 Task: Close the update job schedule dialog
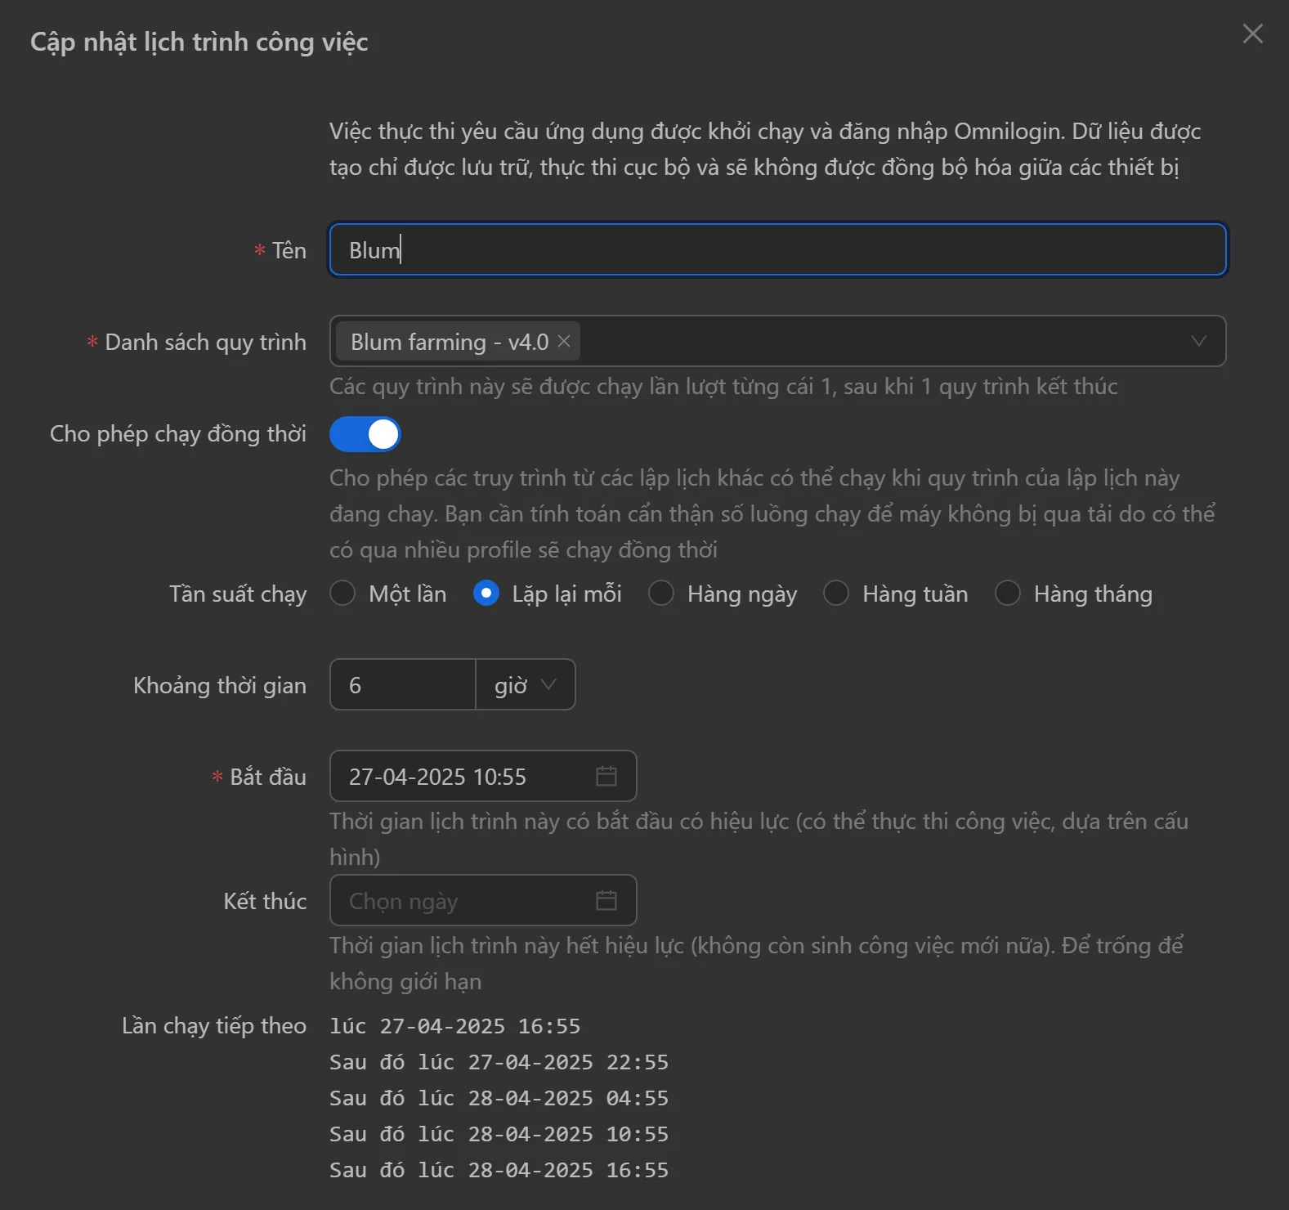click(x=1252, y=34)
